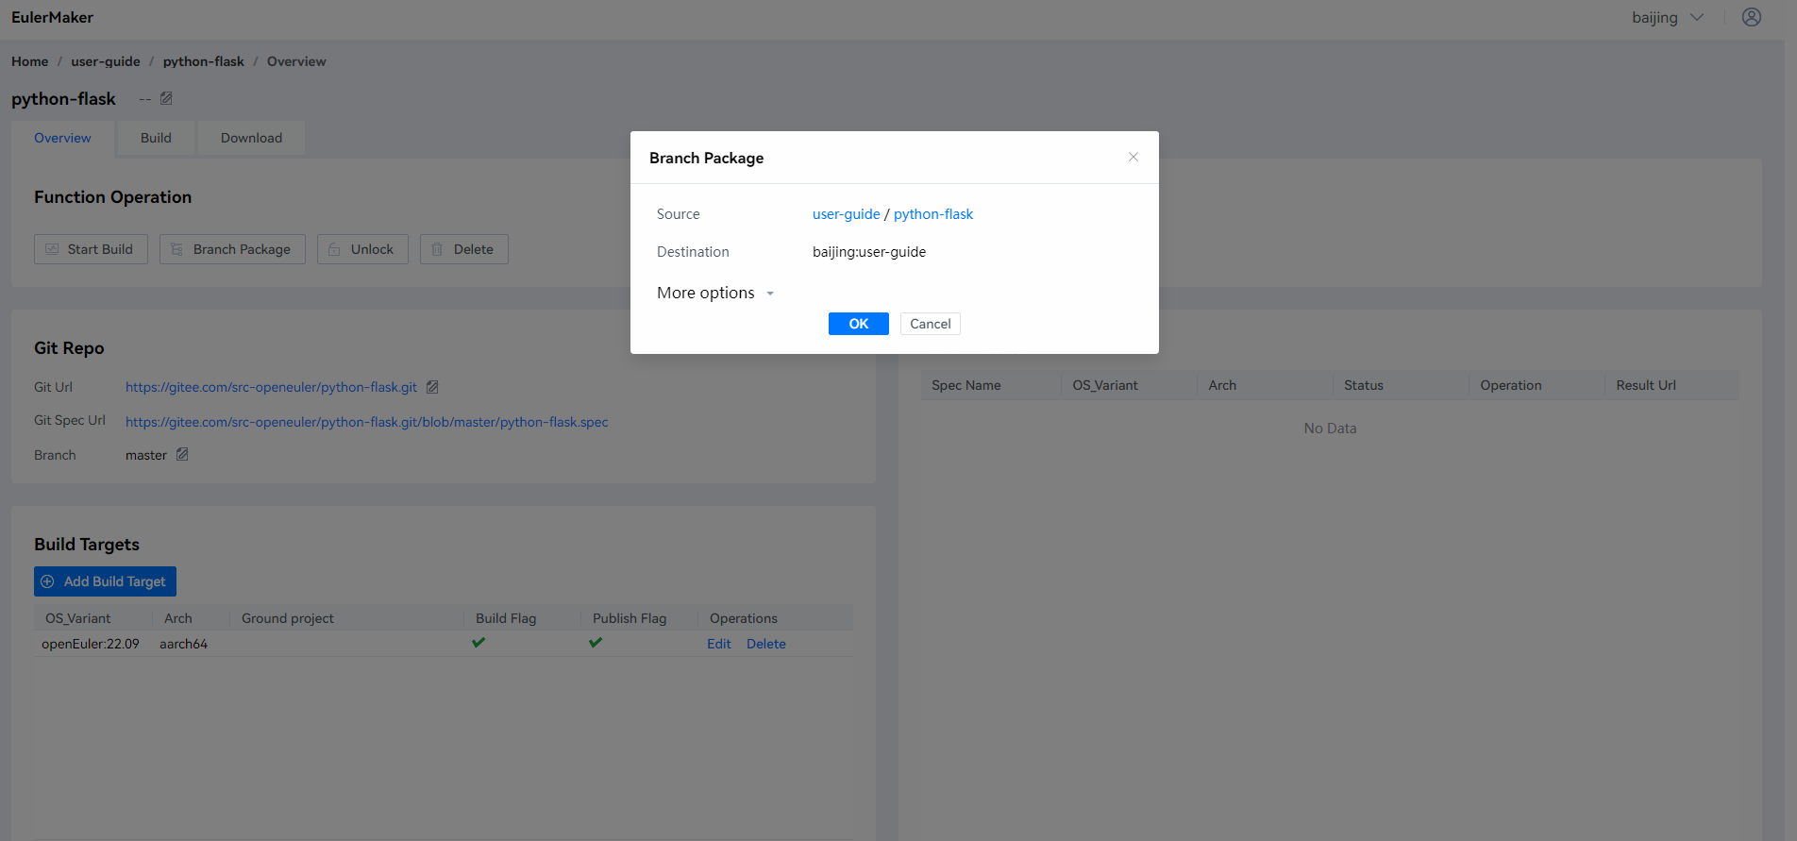Confirm with the OK button
The width and height of the screenshot is (1797, 841).
[x=858, y=324]
